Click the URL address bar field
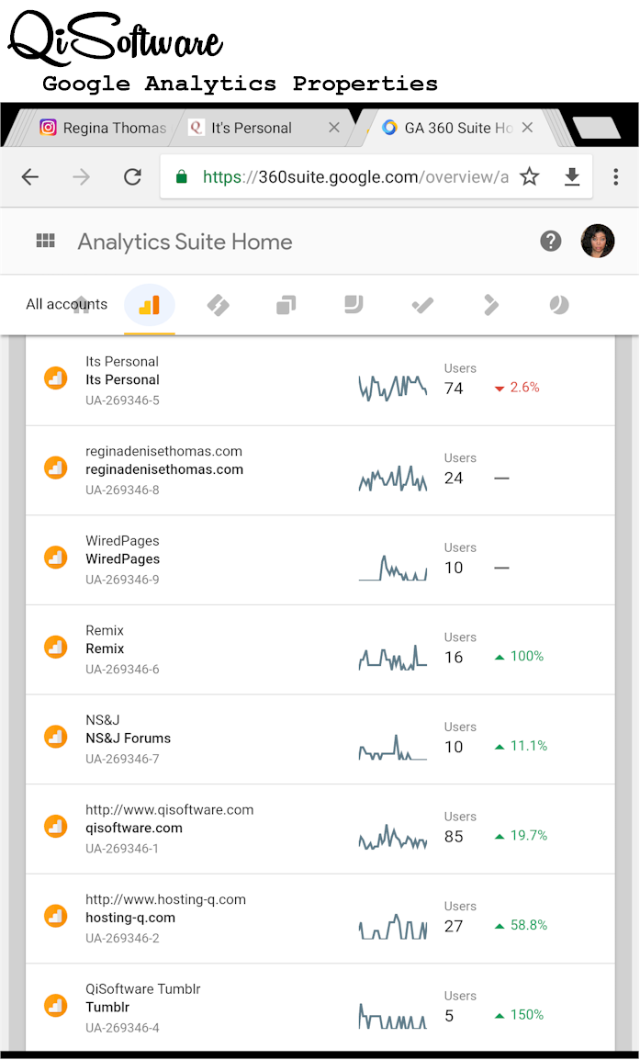 click(x=376, y=177)
